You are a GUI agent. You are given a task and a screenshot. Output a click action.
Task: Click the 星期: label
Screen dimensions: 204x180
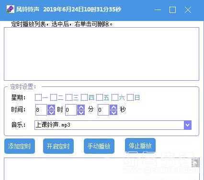(x=18, y=97)
